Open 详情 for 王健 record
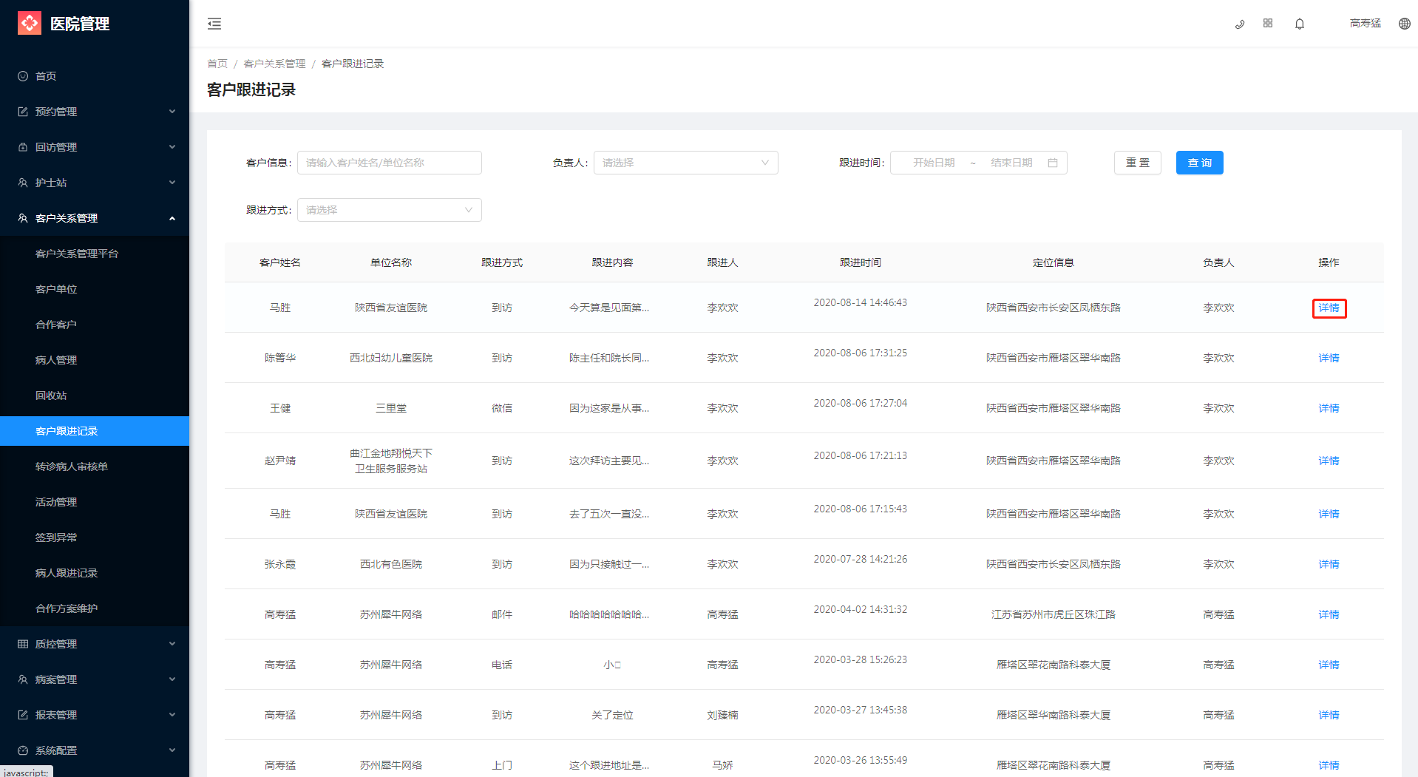This screenshot has height=777, width=1418. [x=1329, y=408]
